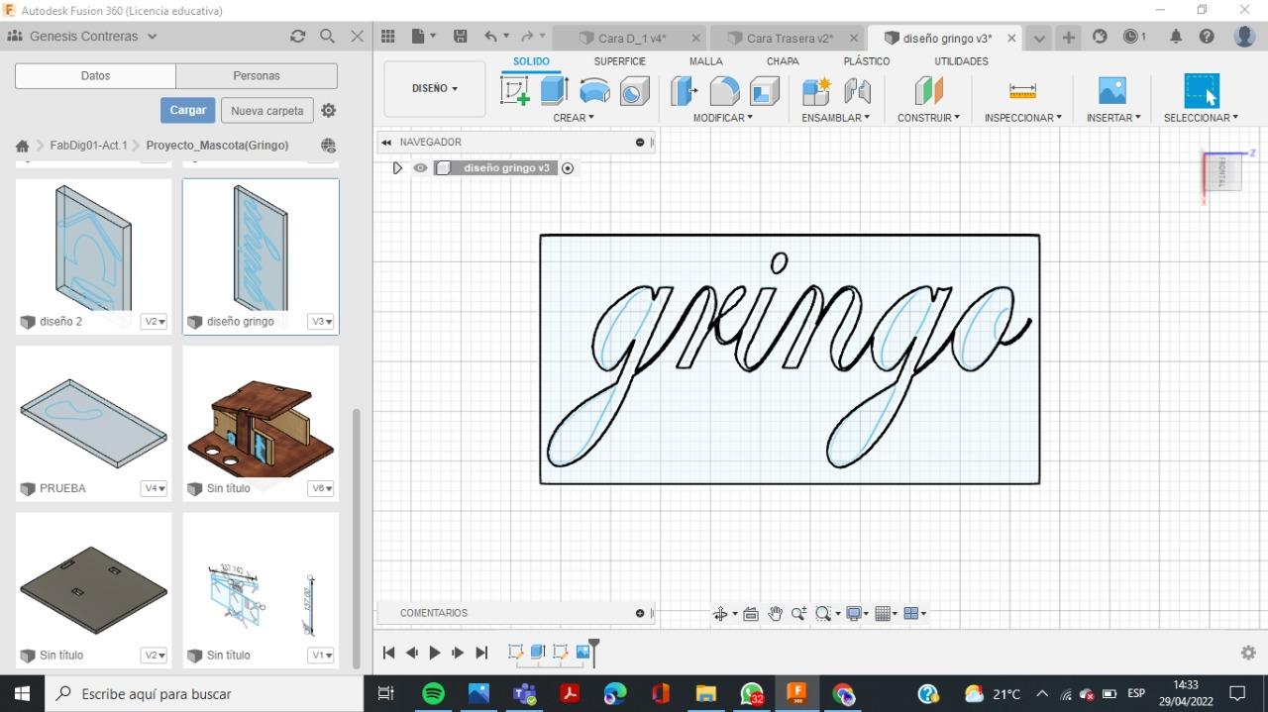Click the Frontal view cube face
Viewport: 1268px width, 712px height.
[1223, 172]
